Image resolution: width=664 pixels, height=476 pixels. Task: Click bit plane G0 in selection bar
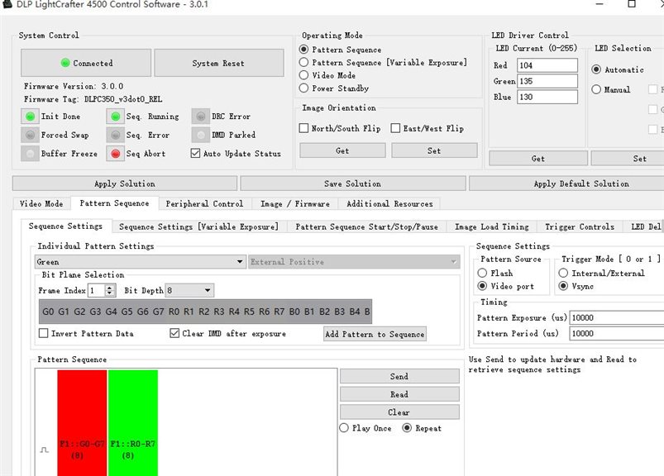pos(48,312)
